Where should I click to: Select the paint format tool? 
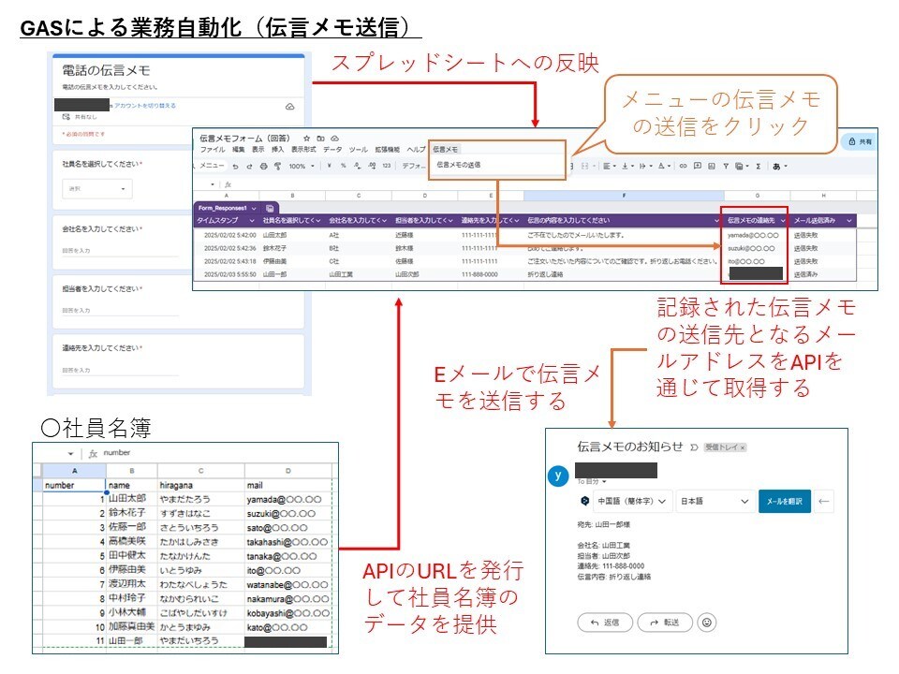pos(277,167)
